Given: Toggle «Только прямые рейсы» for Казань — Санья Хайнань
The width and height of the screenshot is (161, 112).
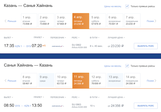Looking at the screenshot, I should point(127,6).
